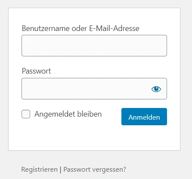Click inside the Passwort input field
The image size is (192, 179).
pos(86,89)
